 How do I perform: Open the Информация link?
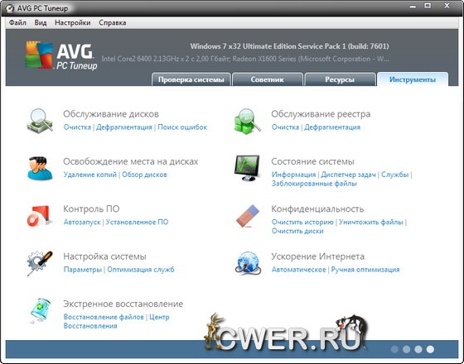click(293, 175)
